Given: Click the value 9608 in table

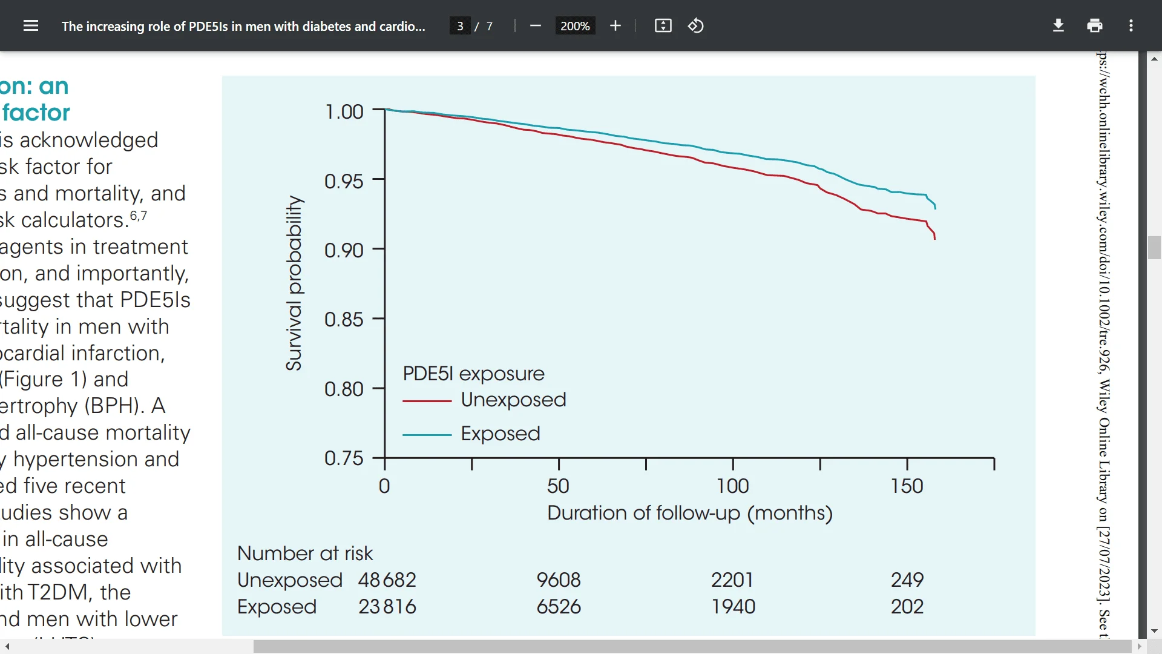Looking at the screenshot, I should 559,580.
